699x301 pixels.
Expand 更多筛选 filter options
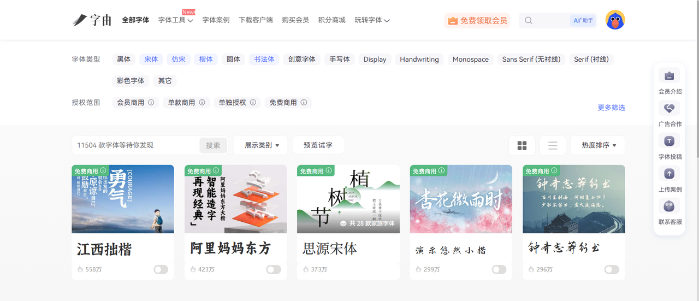pyautogui.click(x=611, y=108)
